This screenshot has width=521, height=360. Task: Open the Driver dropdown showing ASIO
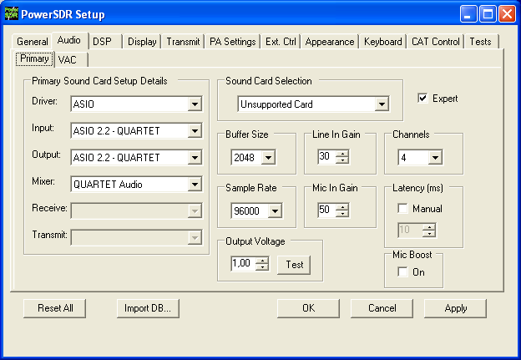point(195,104)
